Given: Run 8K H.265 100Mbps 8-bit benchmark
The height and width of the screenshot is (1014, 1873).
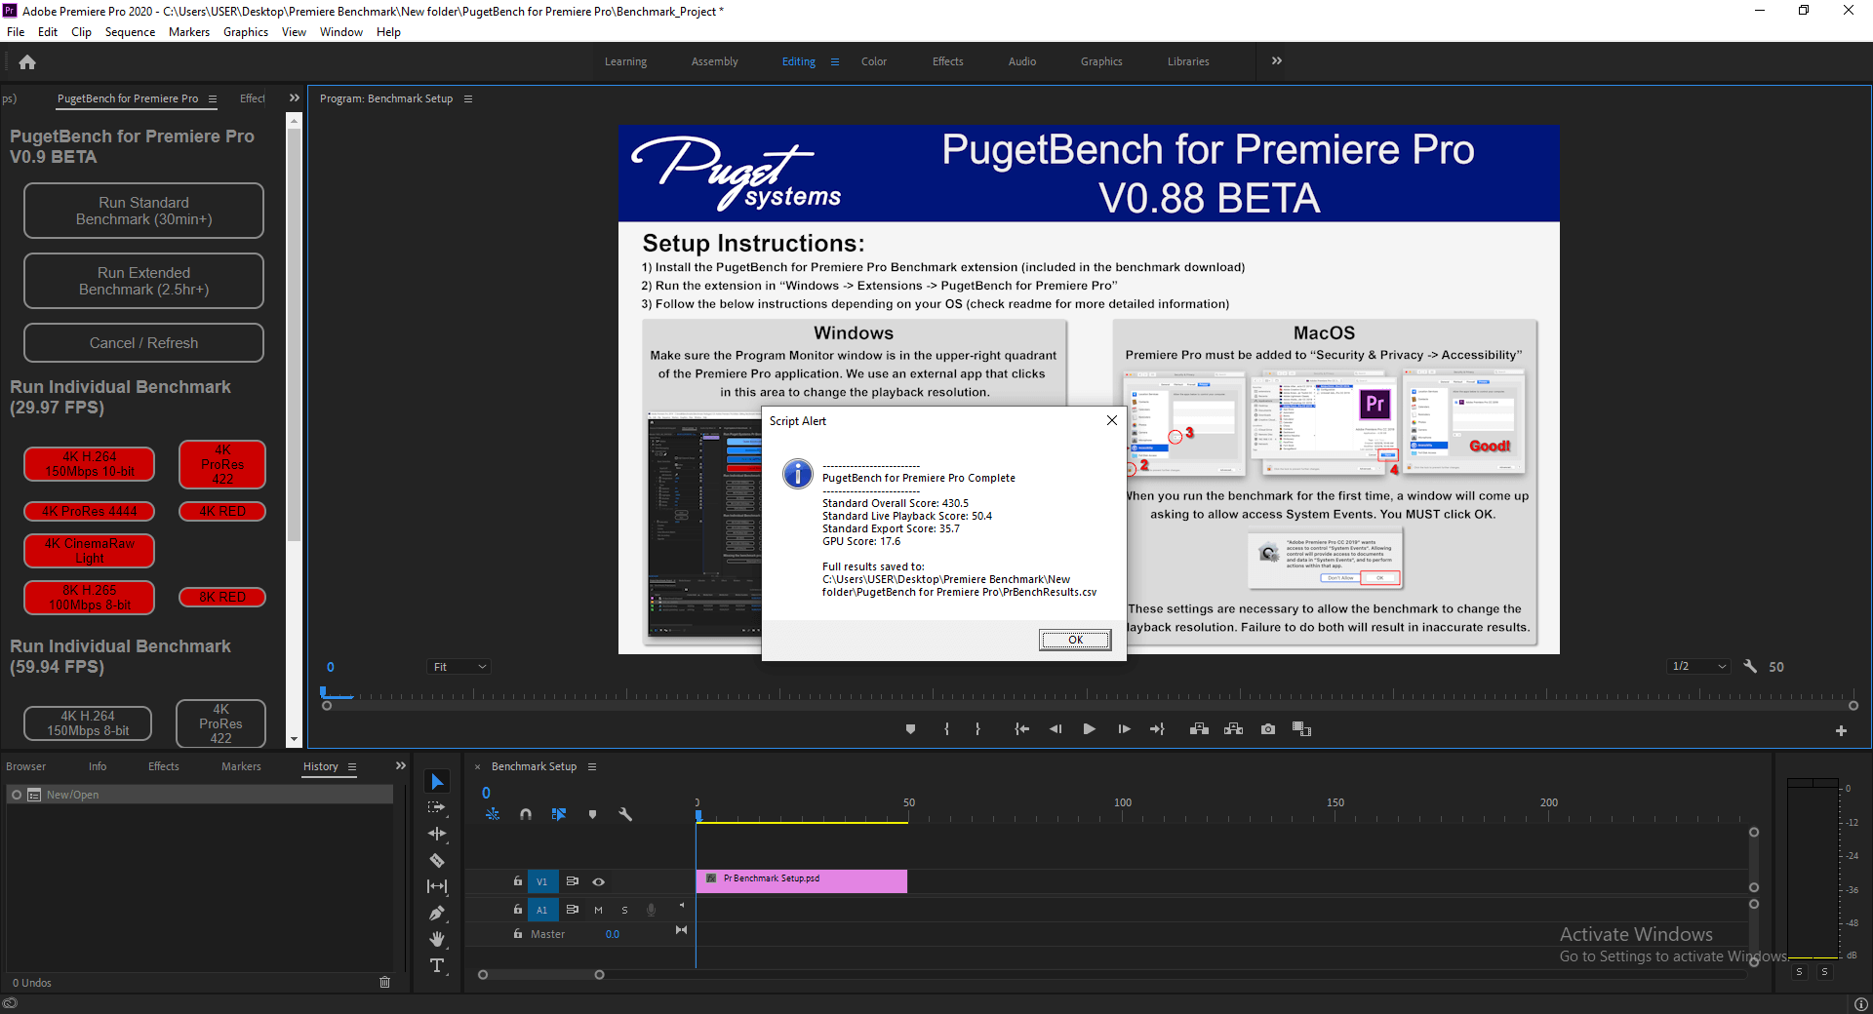Looking at the screenshot, I should point(90,598).
